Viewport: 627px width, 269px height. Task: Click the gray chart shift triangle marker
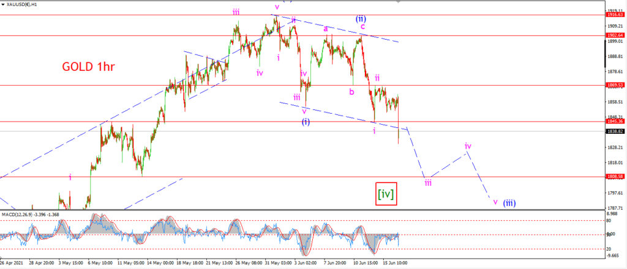(398, 2)
